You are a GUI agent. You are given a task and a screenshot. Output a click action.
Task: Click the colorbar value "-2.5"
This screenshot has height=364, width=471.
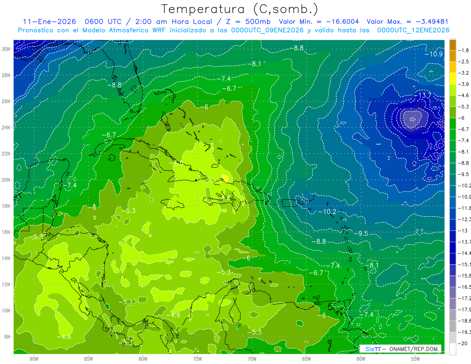click(x=464, y=62)
